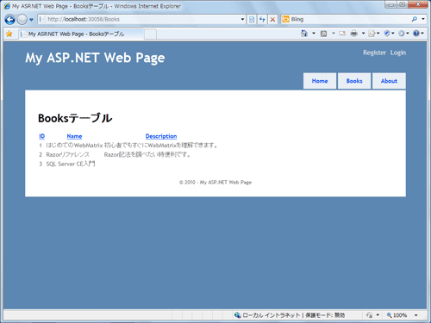Click the Print toolbar icon
The width and height of the screenshot is (431, 323).
pos(354,34)
